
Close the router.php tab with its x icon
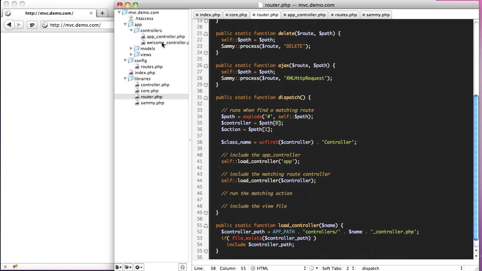254,15
